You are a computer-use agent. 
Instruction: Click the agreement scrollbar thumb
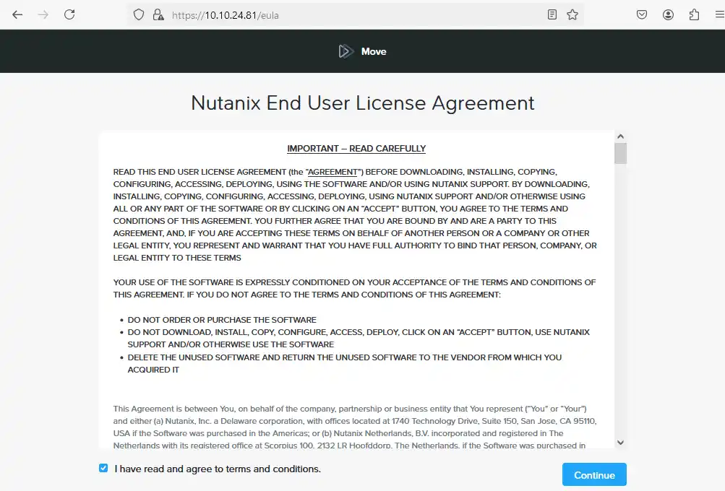point(620,153)
